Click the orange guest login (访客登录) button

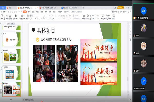click(121, 8)
